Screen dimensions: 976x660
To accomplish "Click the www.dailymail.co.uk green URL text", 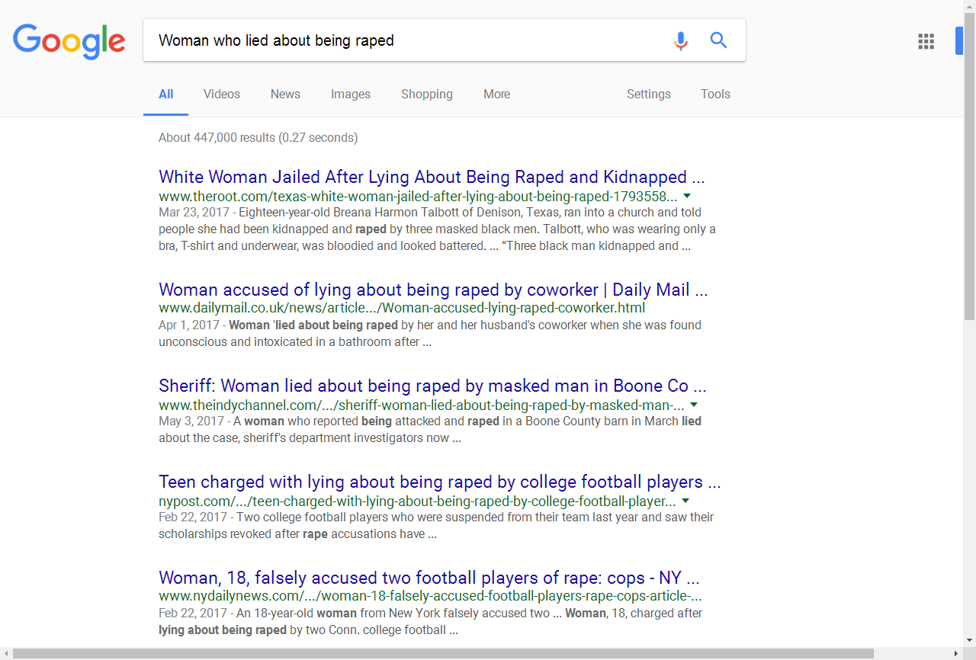I will tap(402, 309).
